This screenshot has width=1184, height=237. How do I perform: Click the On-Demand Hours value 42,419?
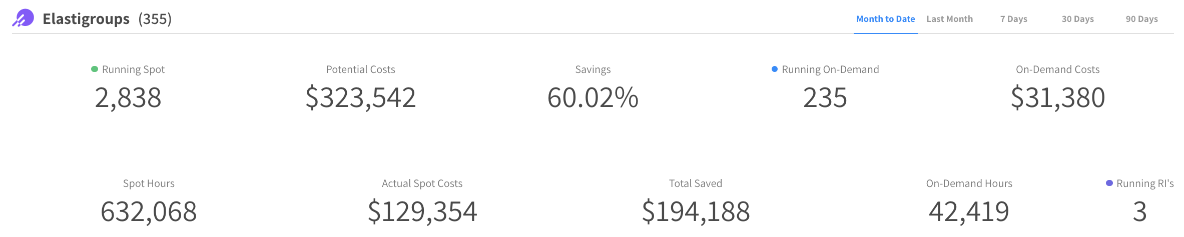tap(969, 211)
